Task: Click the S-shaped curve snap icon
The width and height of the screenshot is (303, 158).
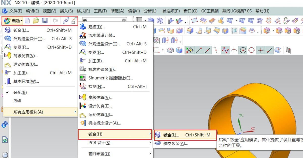Action: [x=216, y=50]
